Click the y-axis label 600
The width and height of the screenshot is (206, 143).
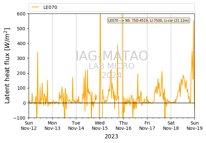point(21,14)
